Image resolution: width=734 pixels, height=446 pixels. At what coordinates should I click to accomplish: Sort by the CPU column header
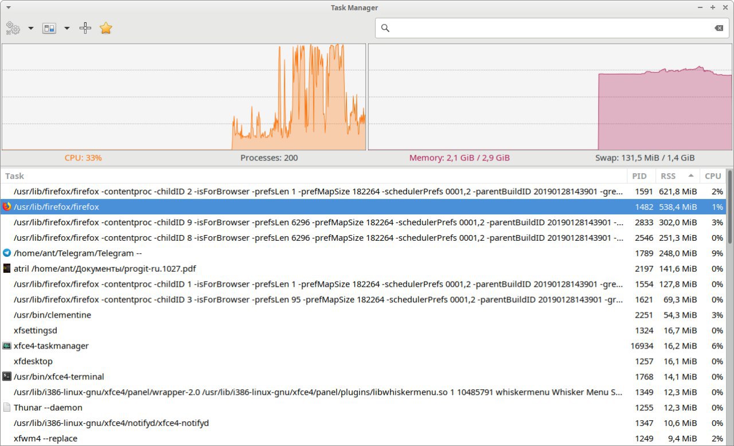click(713, 176)
